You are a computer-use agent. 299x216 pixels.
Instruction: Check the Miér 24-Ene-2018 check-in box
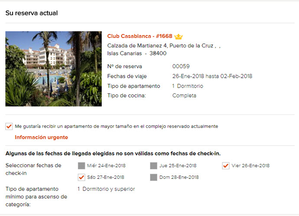point(81,165)
